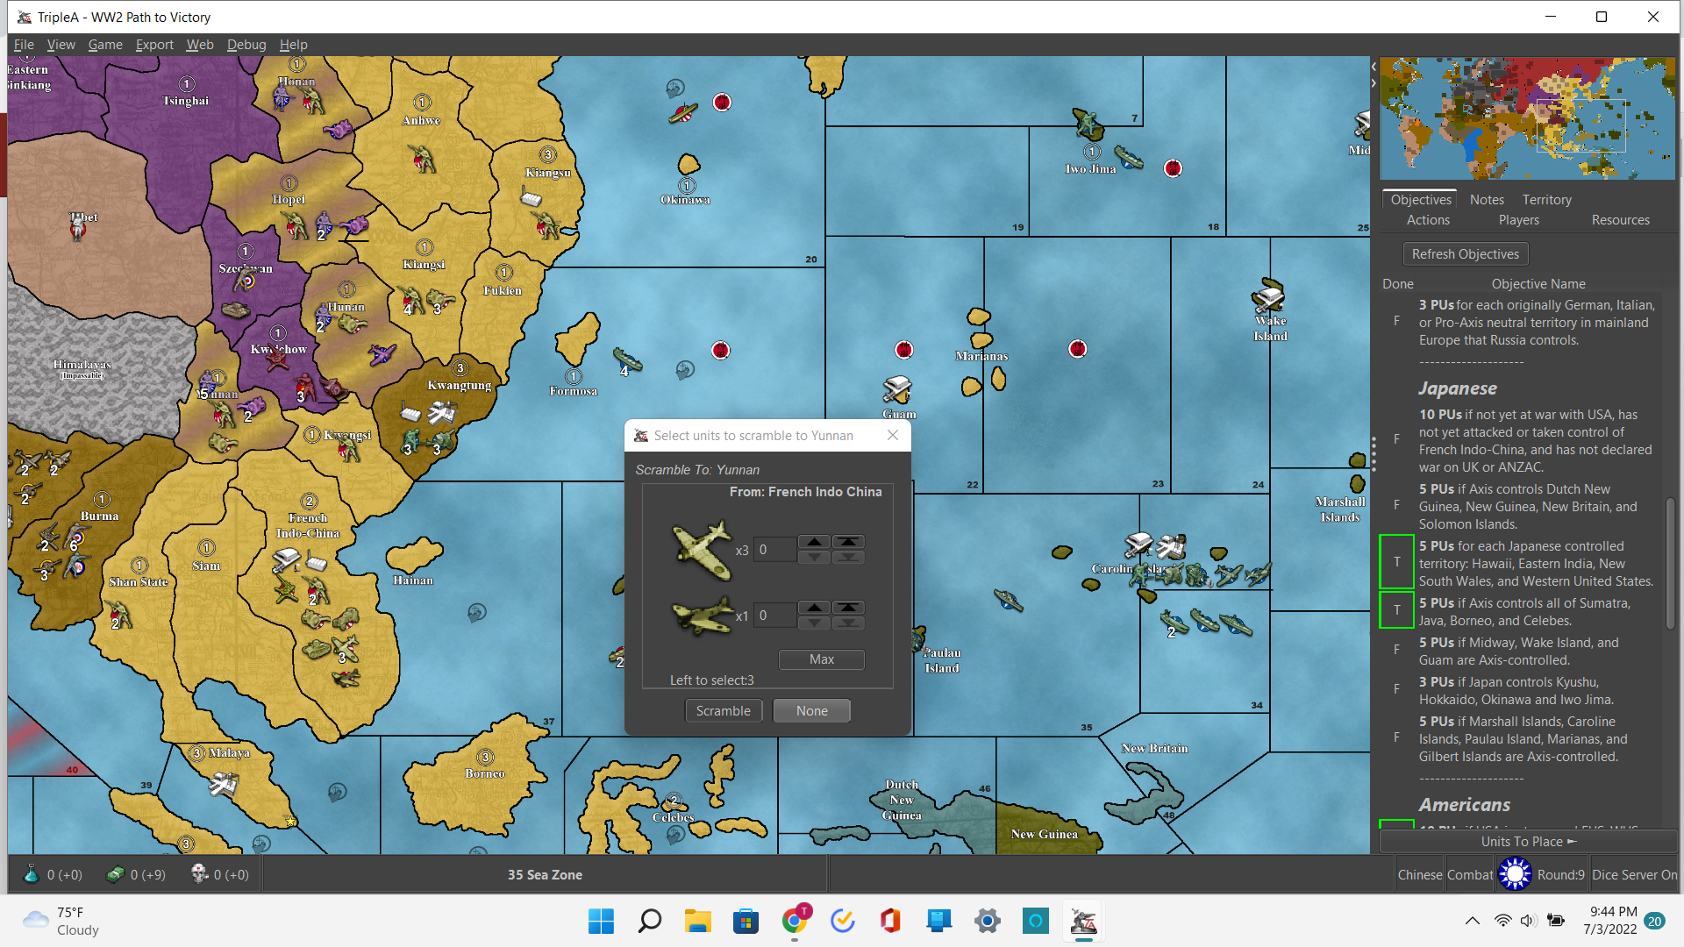This screenshot has width=1684, height=947.
Task: Open the weather widget showing 75°F Cloudy
Action: [61, 921]
